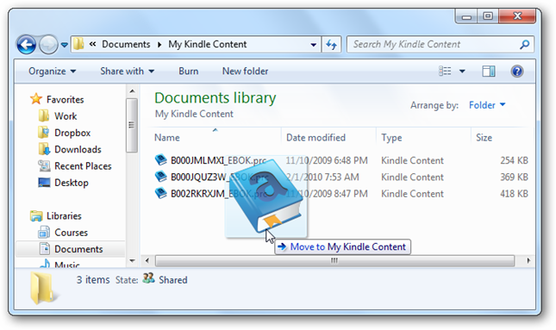Select Documents in the address breadcrumb
This screenshot has width=556, height=330.
[126, 44]
